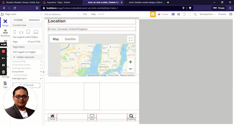Collapse left panel with arrow handle
Screen dimensions: 234x126
click(x=43, y=72)
